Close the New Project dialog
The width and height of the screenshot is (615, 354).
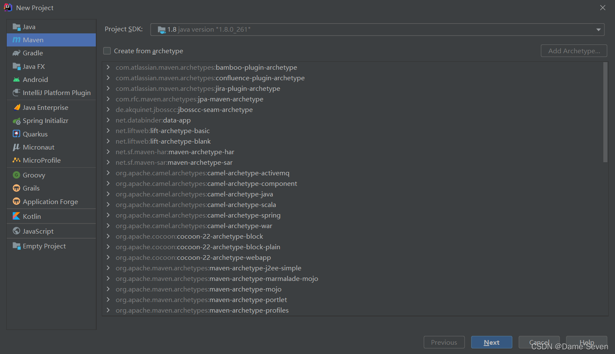pyautogui.click(x=603, y=8)
